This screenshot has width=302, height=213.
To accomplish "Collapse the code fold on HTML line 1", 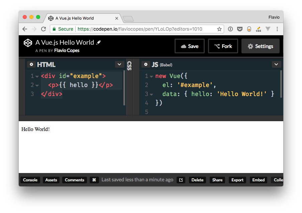I will click(36, 76).
